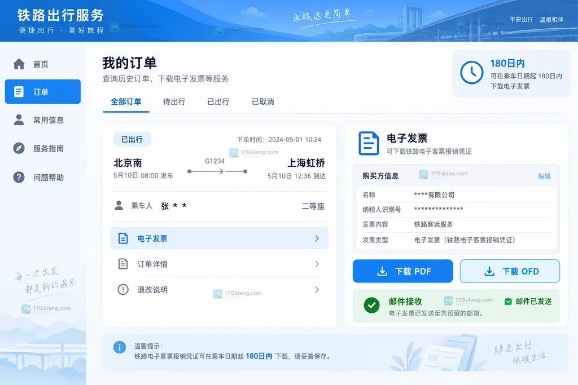Click the 5月10日 12:36 到达 time
Viewport: 578px width, 385px height.
[296, 176]
